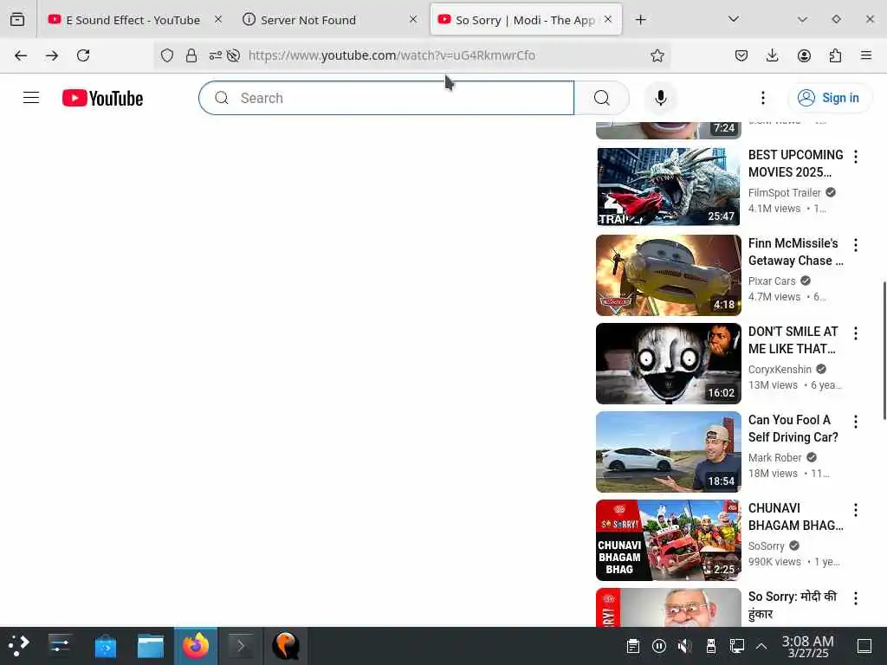Bookmark this page with the star
This screenshot has width=887, height=665.
click(657, 55)
